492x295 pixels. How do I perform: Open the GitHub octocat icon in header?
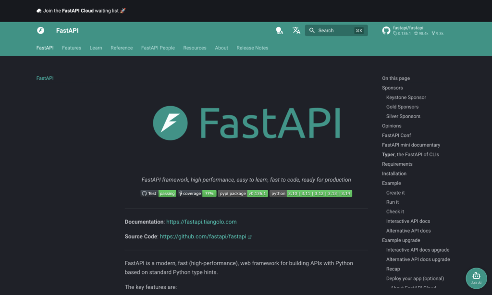[x=386, y=30]
